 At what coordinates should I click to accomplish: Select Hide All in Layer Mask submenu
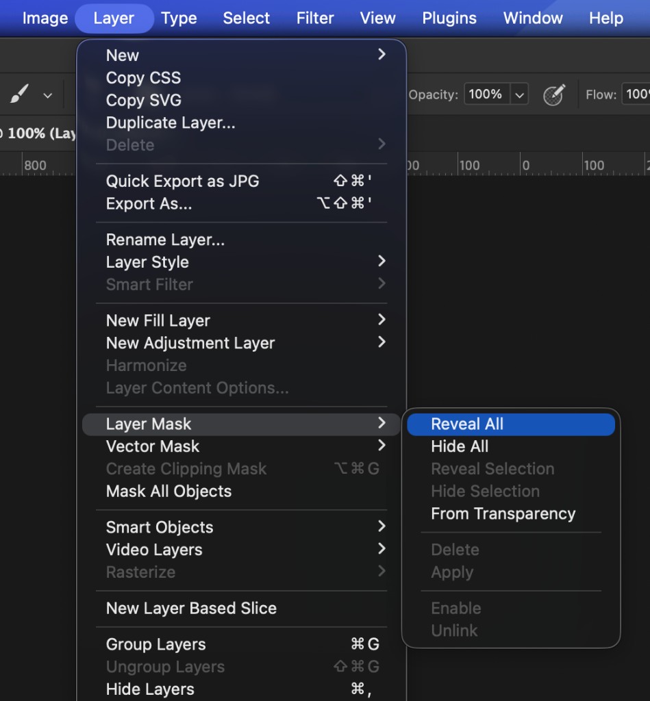pos(511,446)
